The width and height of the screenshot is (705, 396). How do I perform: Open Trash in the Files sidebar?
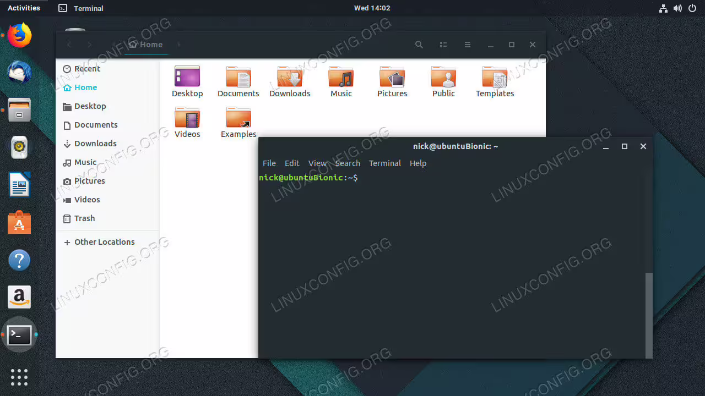tap(107, 218)
